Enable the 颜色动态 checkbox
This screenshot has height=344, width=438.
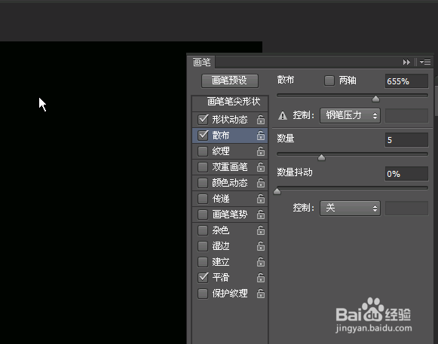tap(203, 183)
